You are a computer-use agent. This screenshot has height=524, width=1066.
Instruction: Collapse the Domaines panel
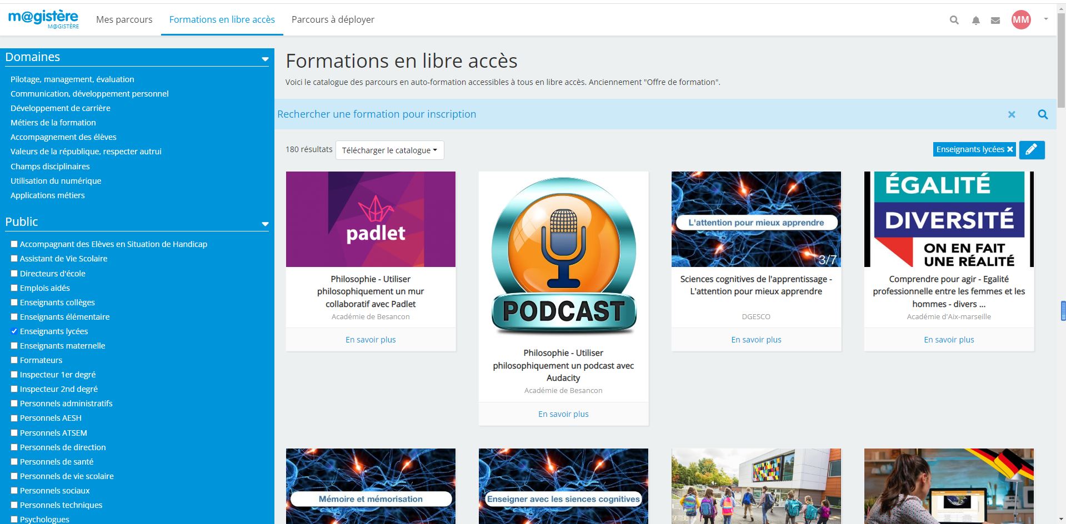click(265, 58)
